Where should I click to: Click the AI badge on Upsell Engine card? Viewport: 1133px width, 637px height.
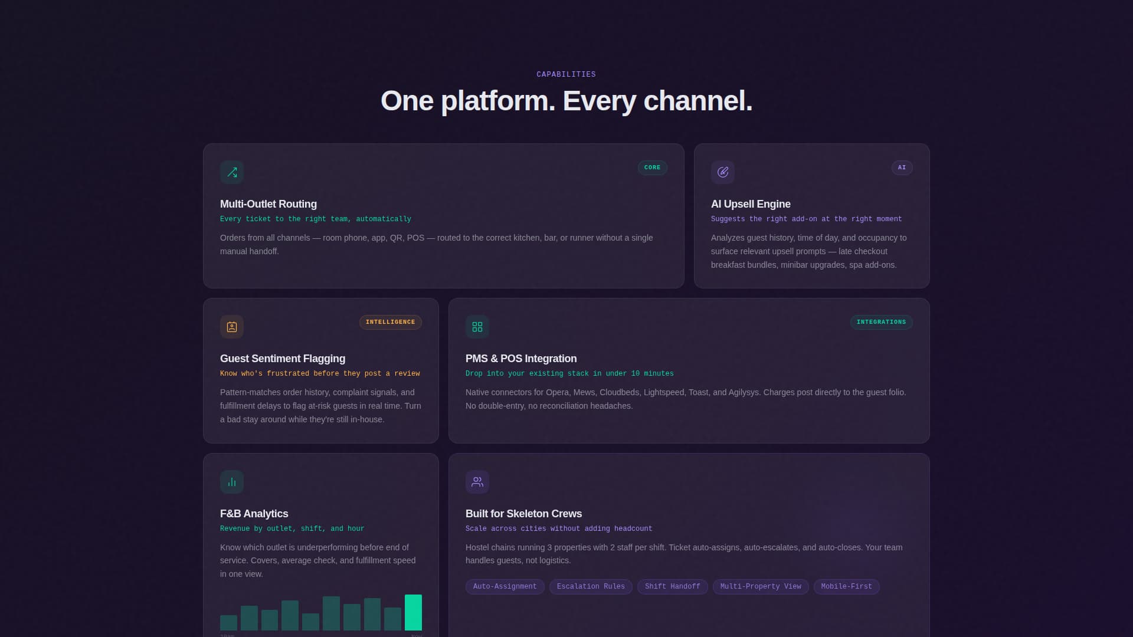pyautogui.click(x=902, y=168)
